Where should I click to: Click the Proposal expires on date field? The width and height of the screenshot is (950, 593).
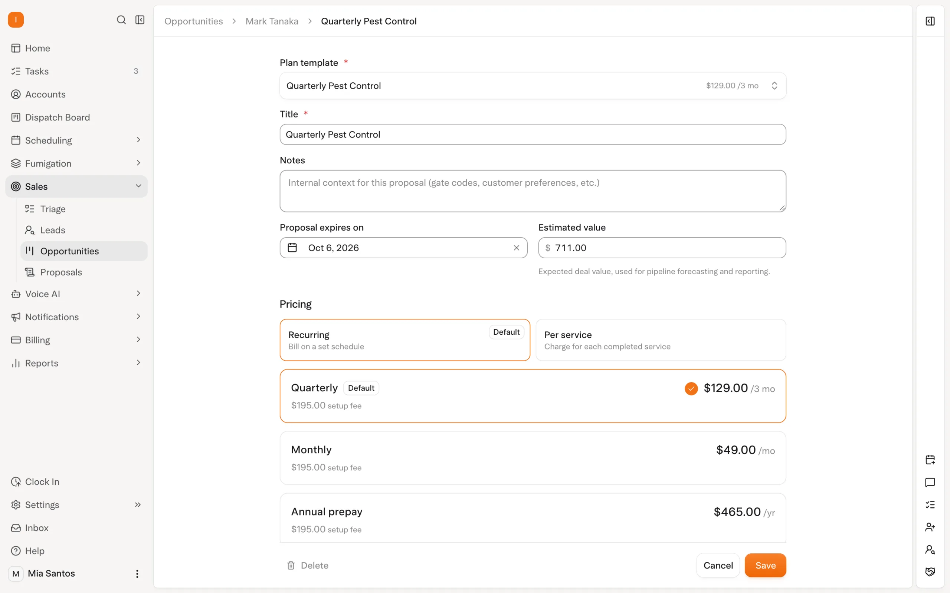[x=403, y=248]
